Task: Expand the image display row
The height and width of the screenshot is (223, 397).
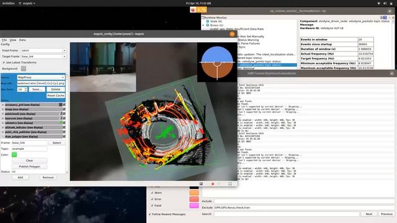Action: 2,109
